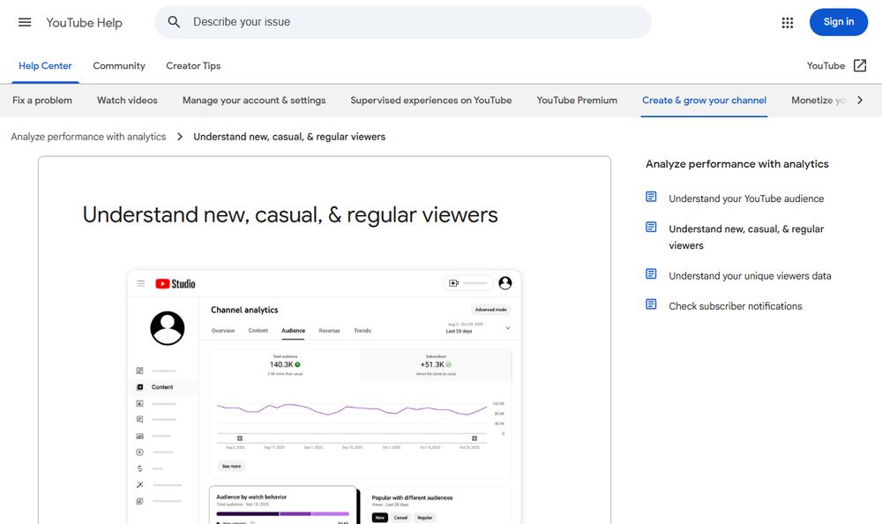The image size is (882, 524).
Task: Open Understand your YouTube audience article
Action: click(746, 198)
